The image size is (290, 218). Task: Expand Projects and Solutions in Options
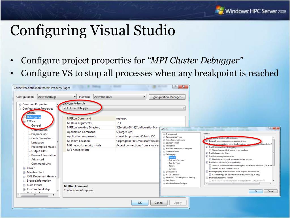pyautogui.click(x=164, y=140)
